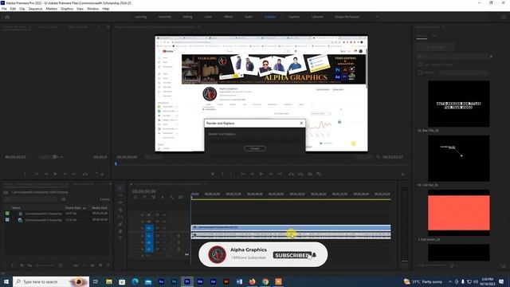Open the File menu
The height and width of the screenshot is (287, 510).
[x=4, y=9]
